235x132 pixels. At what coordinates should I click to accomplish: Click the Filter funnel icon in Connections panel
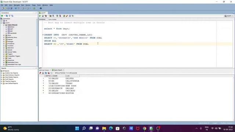[10, 16]
